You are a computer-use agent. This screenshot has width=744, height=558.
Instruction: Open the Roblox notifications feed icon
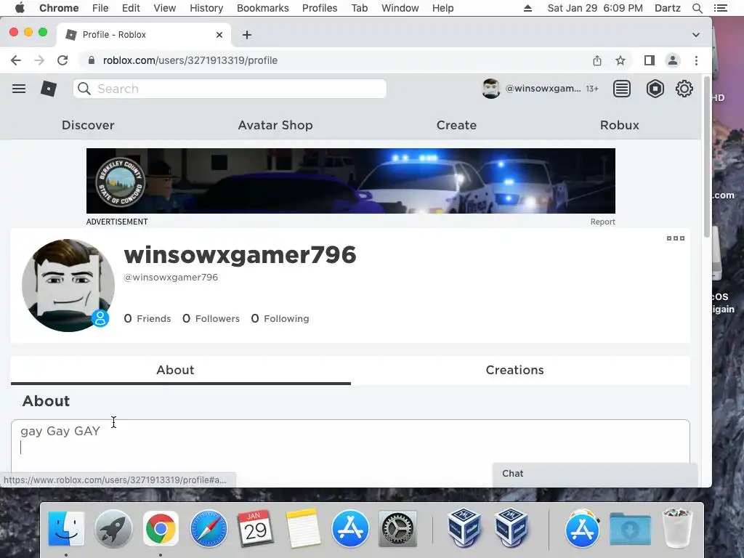(x=622, y=89)
